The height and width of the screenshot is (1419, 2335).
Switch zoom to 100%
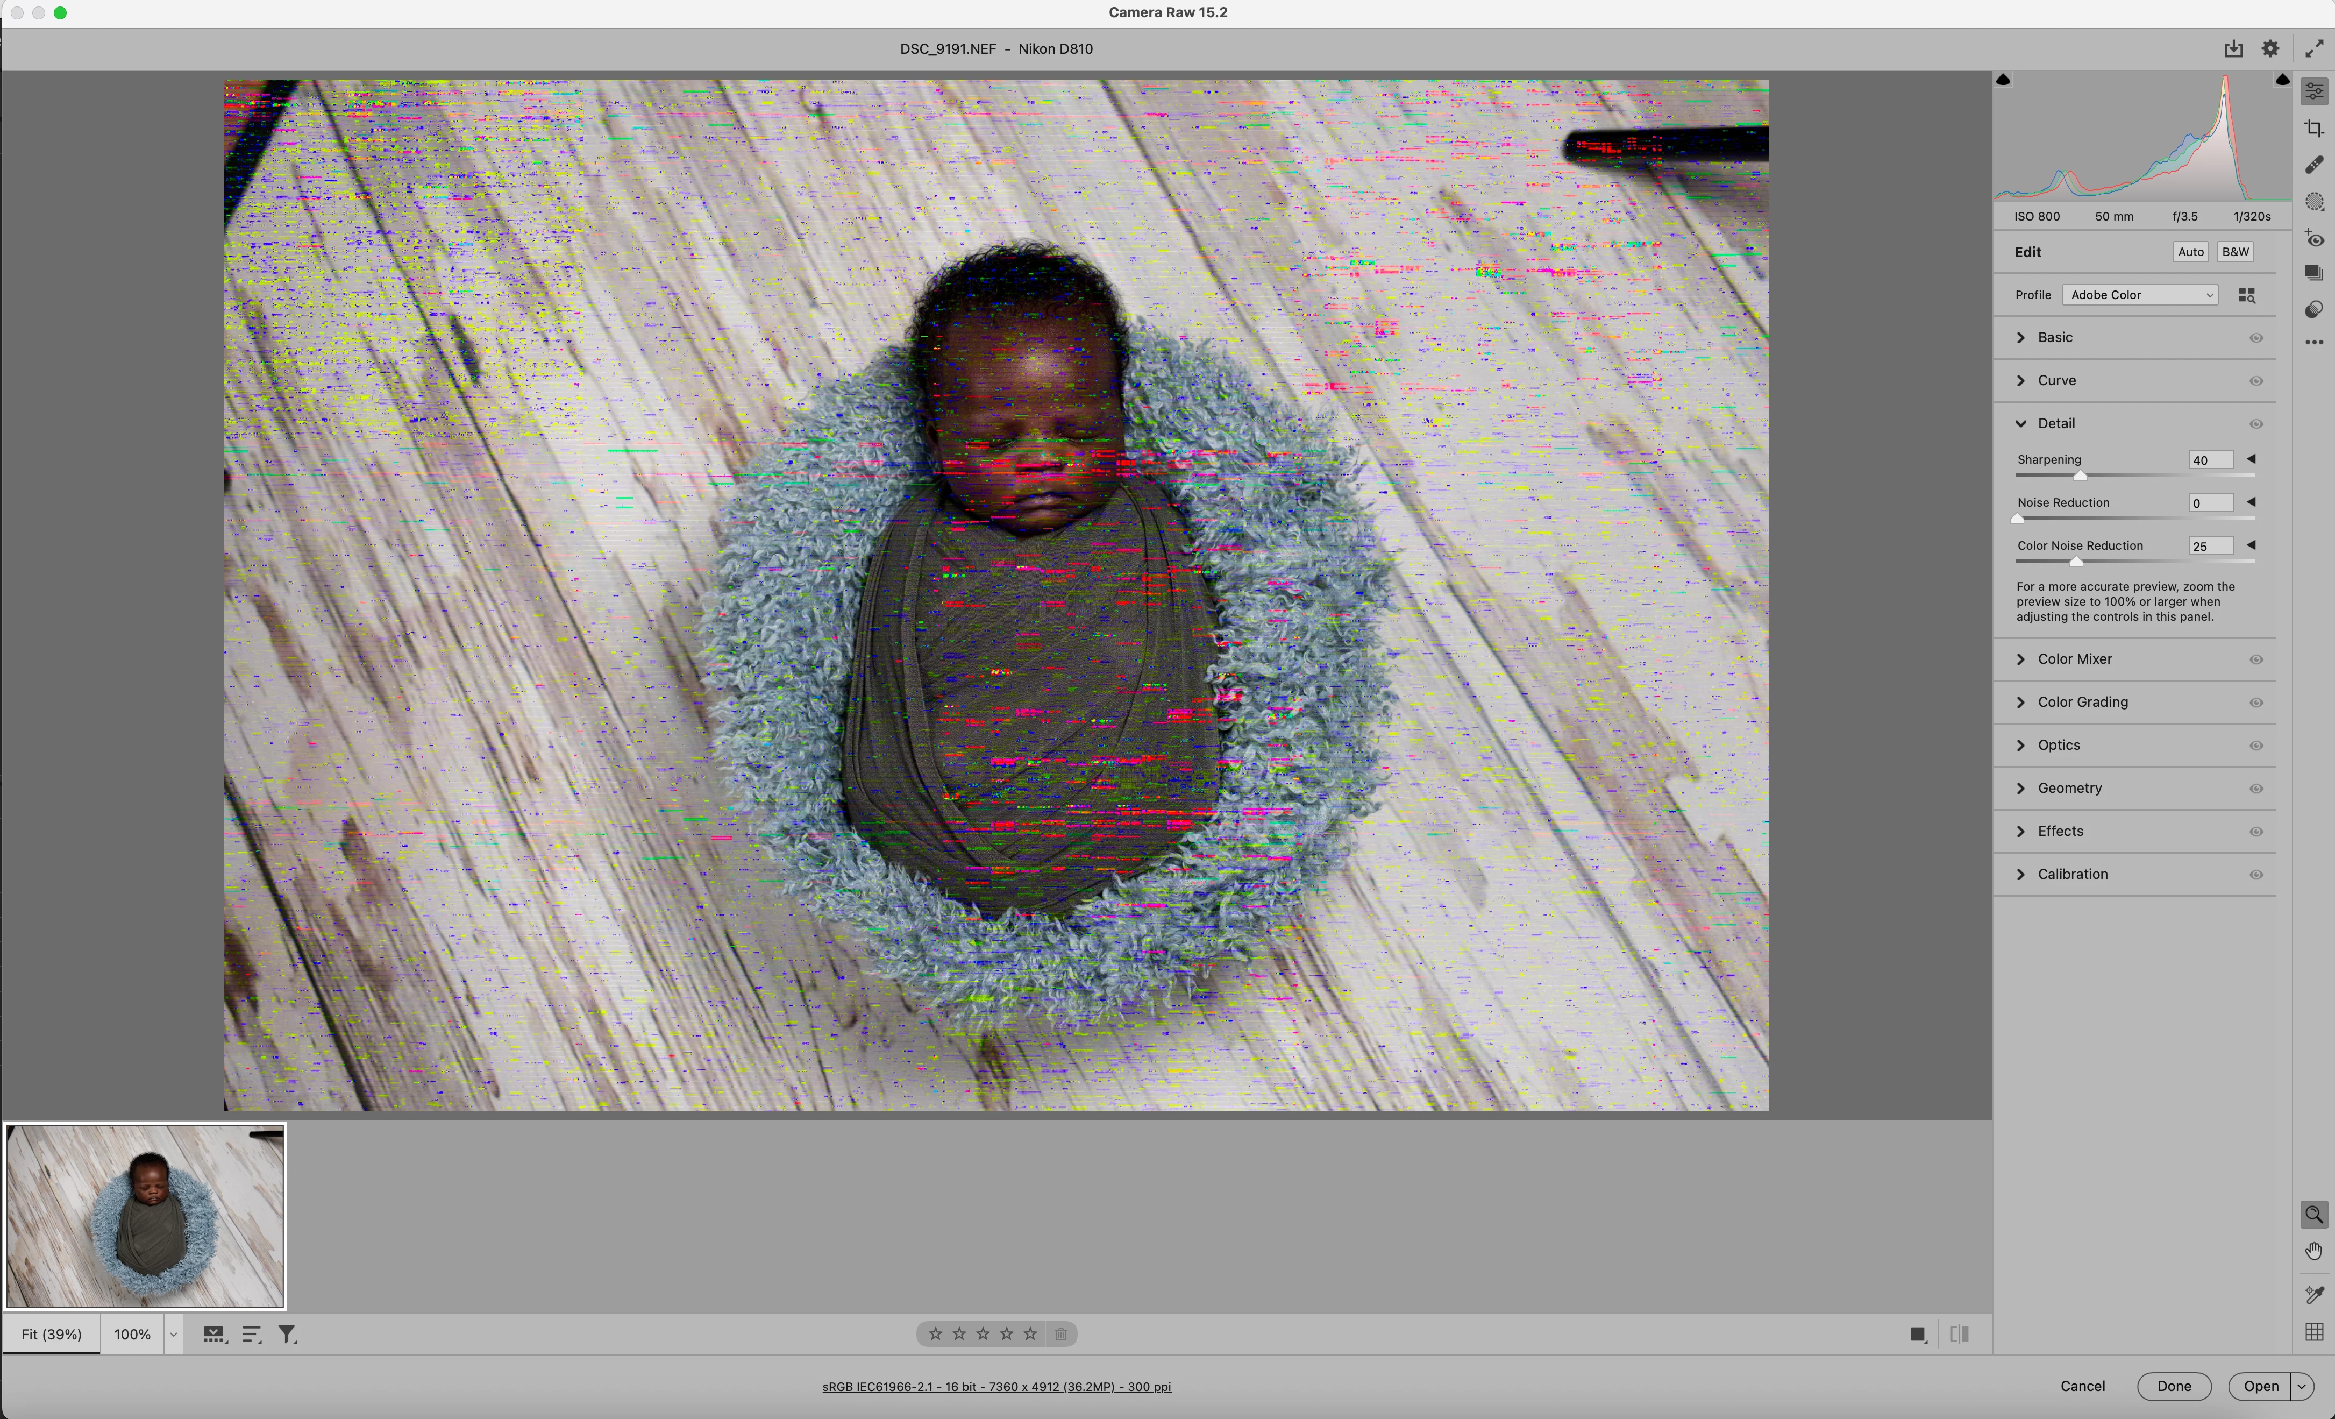pyautogui.click(x=133, y=1335)
